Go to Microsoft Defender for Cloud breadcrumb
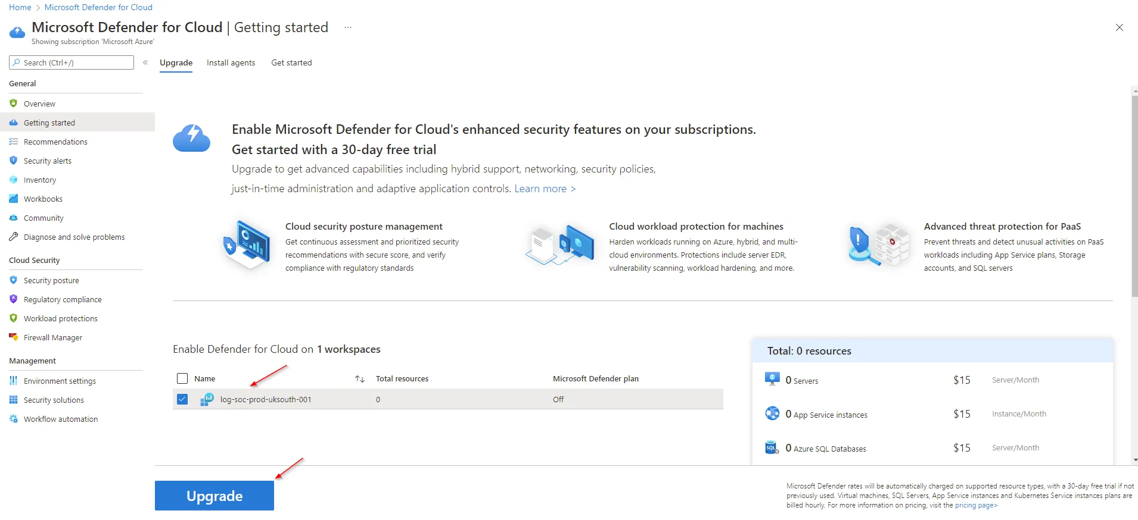The height and width of the screenshot is (520, 1138). (x=98, y=7)
